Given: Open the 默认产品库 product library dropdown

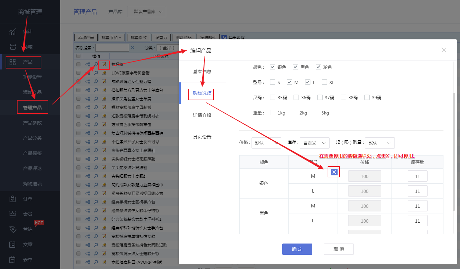Looking at the screenshot, I should point(147,12).
